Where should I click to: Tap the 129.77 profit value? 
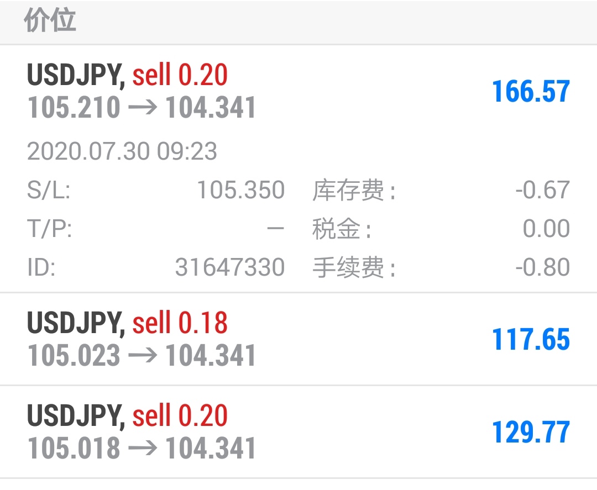[x=530, y=432]
